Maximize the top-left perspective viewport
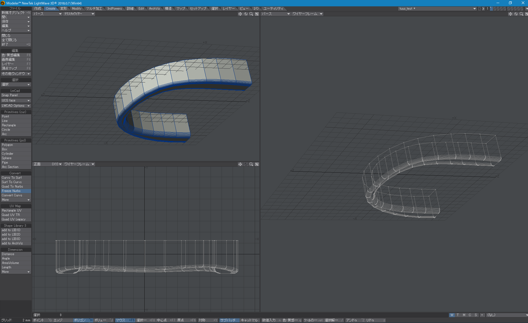This screenshot has width=528, height=323. point(257,14)
